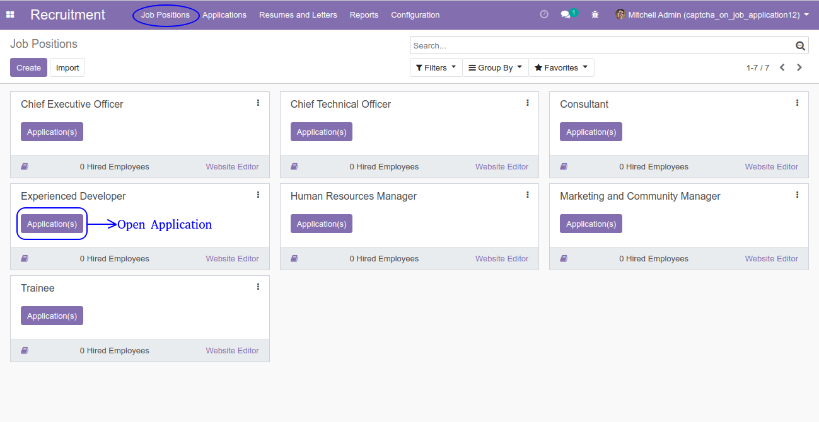Open the apps grid menu icon
819x422 pixels.
(x=10, y=14)
